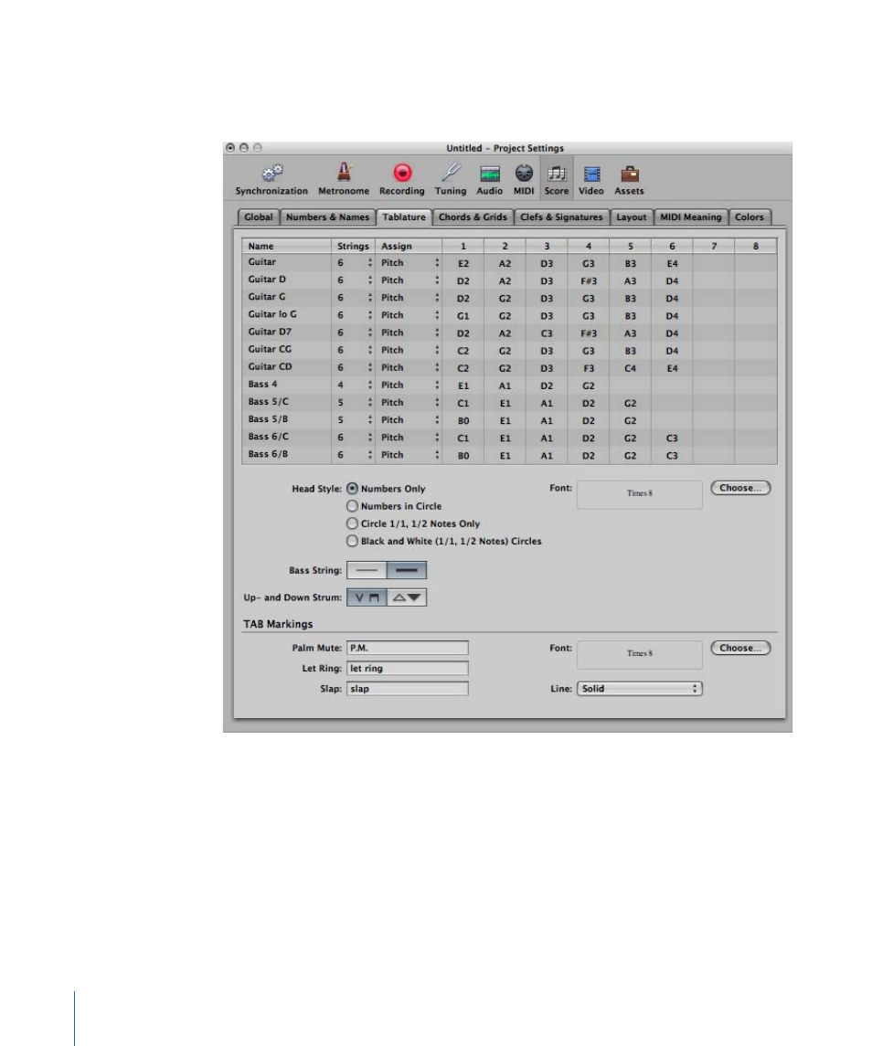Open Video settings filmstrip icon
Viewport: 872px width, 1046px height.
coord(591,174)
